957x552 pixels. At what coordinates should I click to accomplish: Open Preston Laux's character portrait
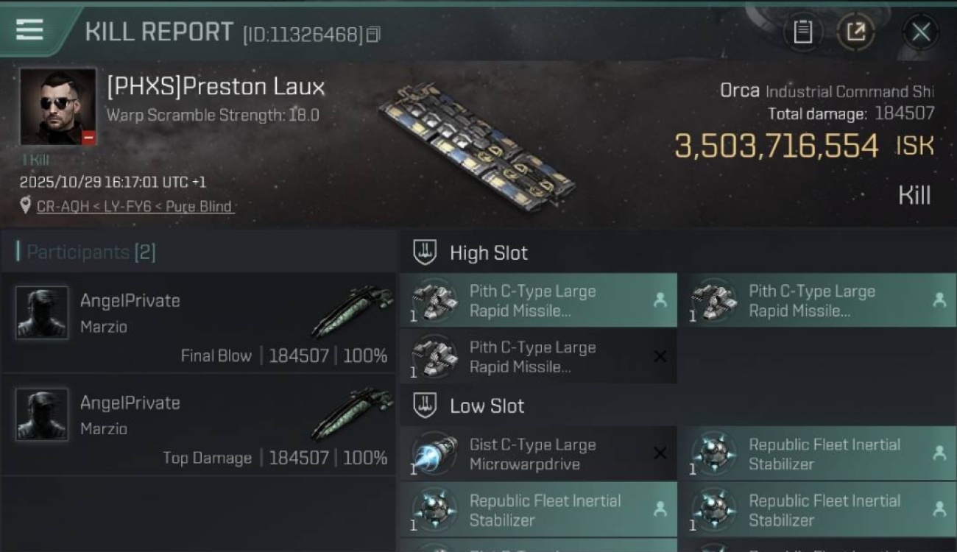57,107
